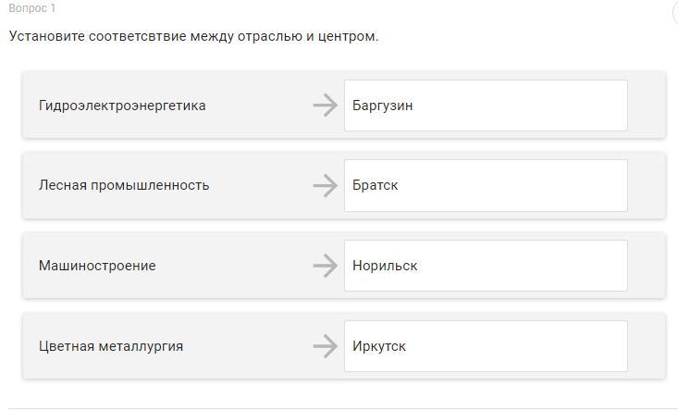
Task: Click gray card margin right of Баргузин box
Action: click(x=647, y=106)
